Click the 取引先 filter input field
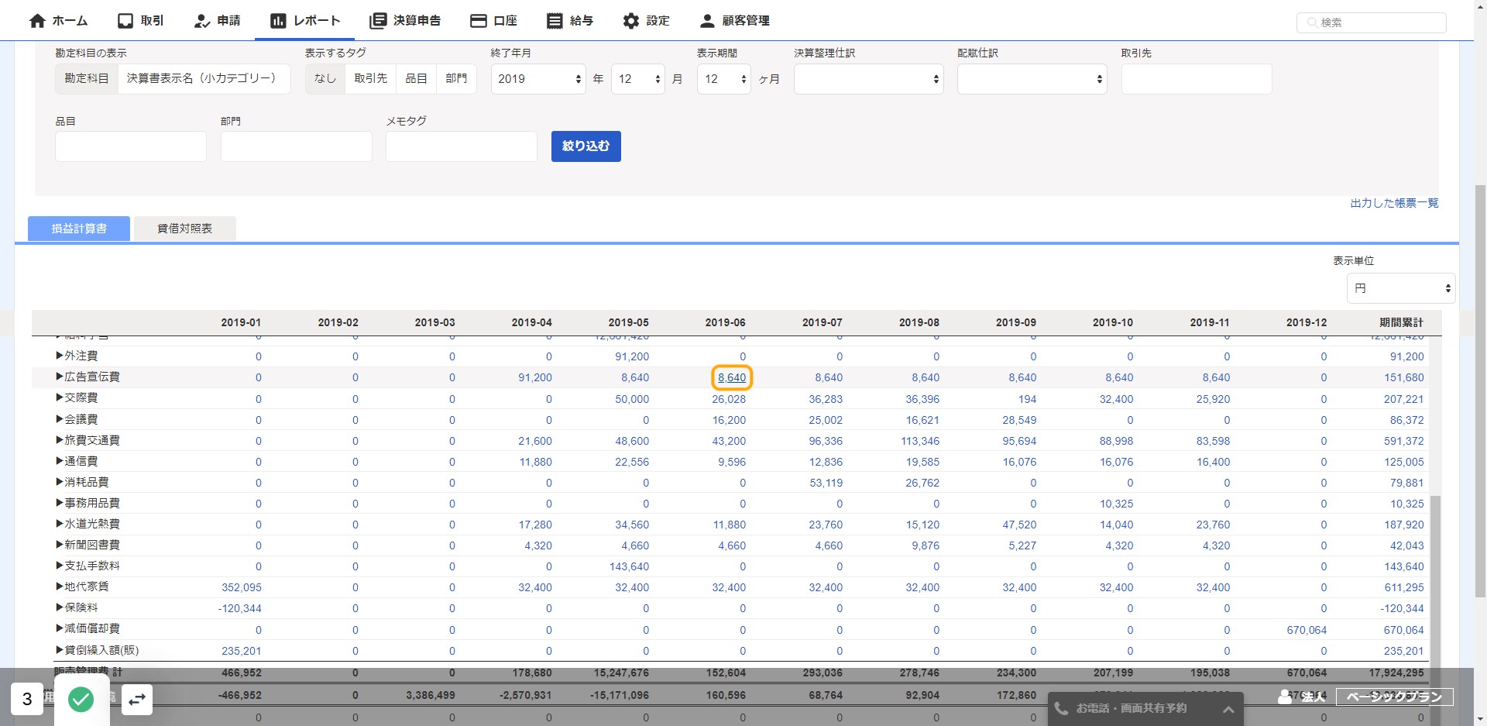Viewport: 1487px width, 726px height. click(x=1197, y=79)
